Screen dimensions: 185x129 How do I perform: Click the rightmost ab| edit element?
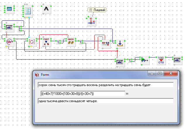click(x=177, y=60)
